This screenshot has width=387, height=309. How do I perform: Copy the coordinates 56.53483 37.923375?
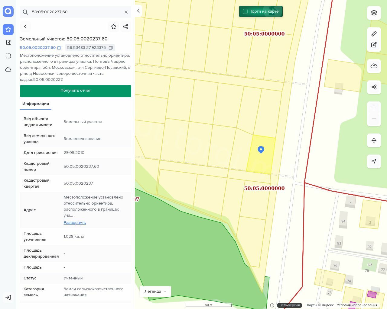tap(111, 48)
